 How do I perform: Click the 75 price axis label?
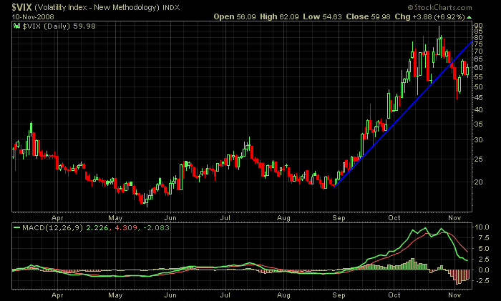[x=478, y=44]
